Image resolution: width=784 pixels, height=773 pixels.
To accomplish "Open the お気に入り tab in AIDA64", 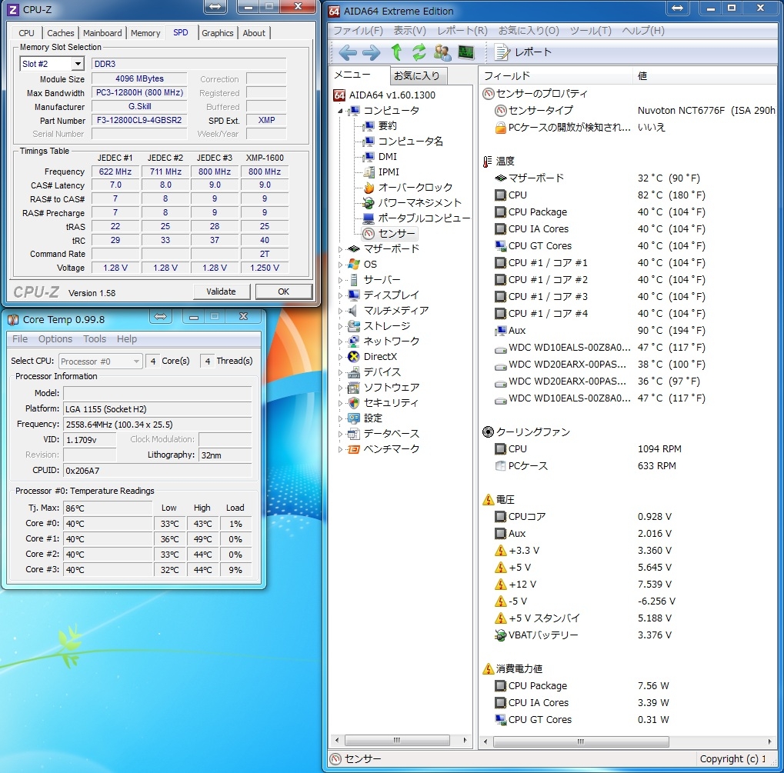I will point(416,75).
